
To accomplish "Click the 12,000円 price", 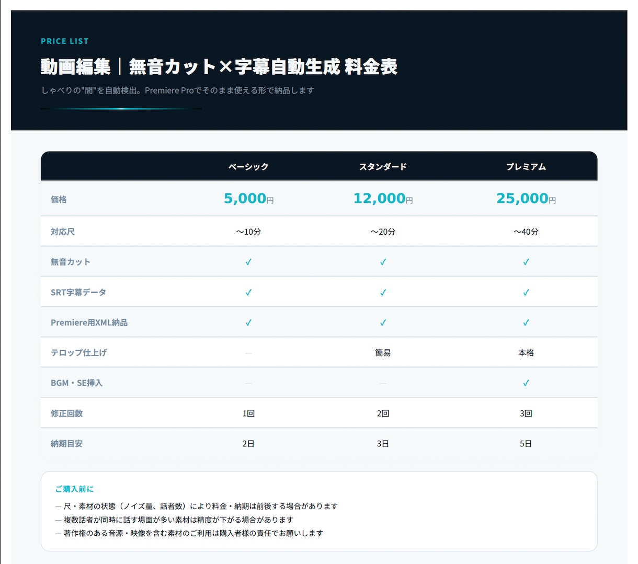I will tap(383, 199).
